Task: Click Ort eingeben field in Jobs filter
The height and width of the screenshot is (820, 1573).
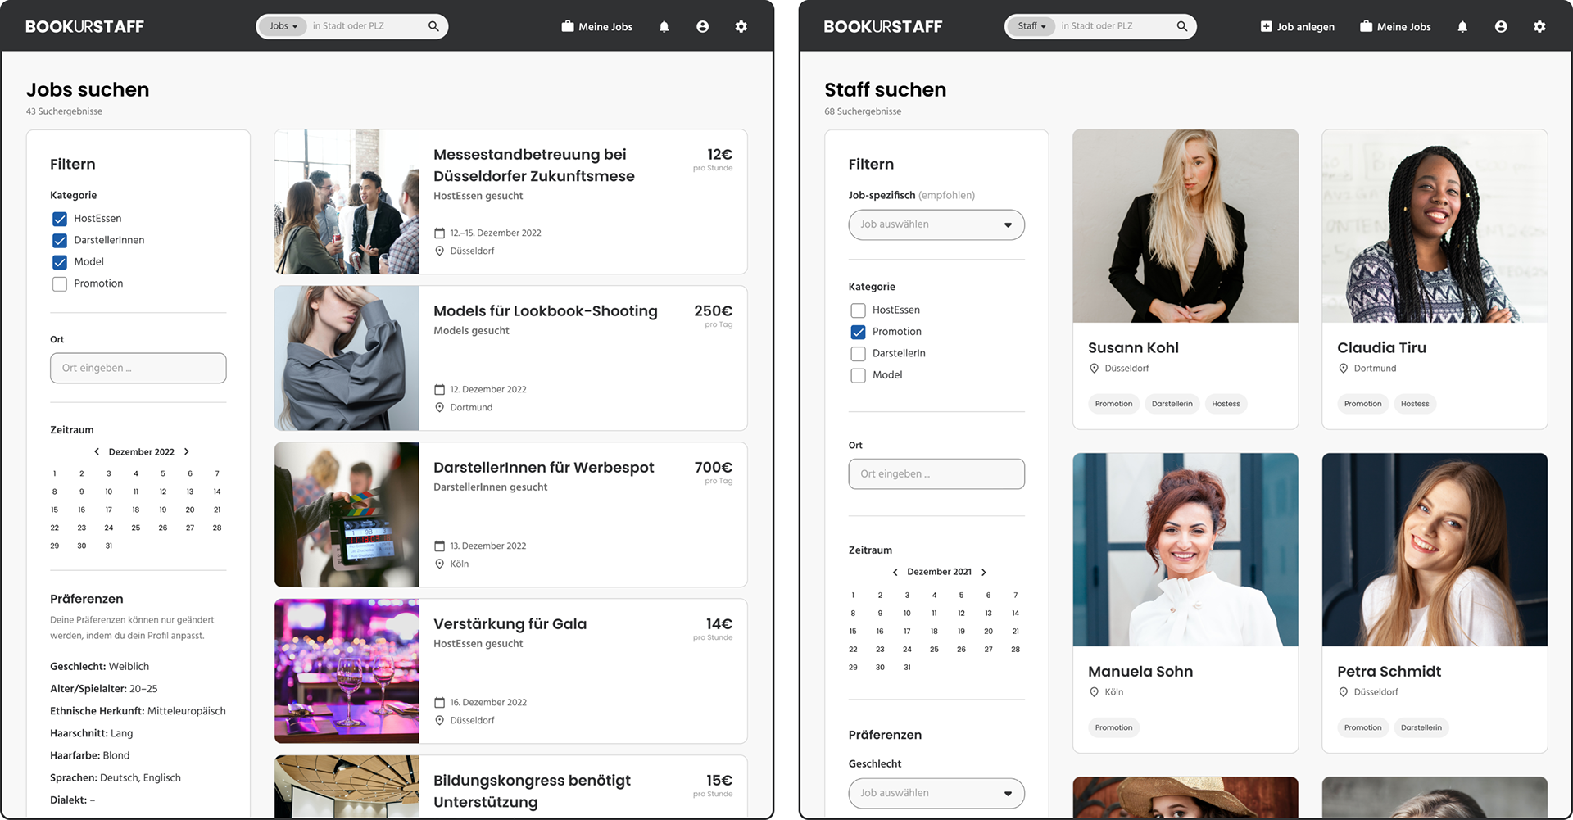Action: pos(138,368)
